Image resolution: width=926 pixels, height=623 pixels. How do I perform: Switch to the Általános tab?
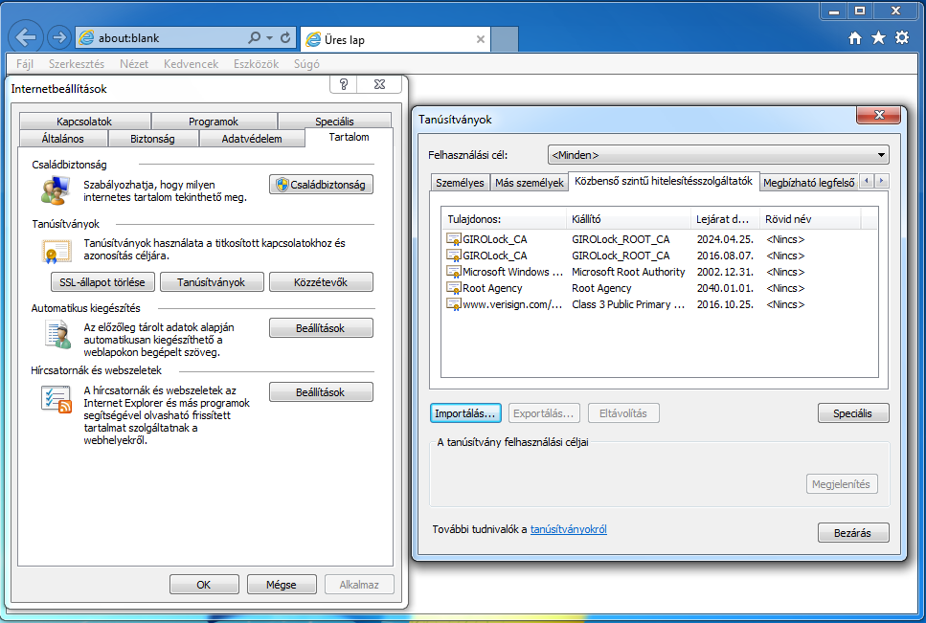(62, 139)
